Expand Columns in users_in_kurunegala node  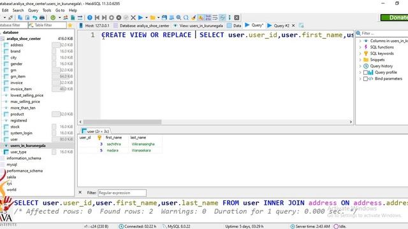point(360,41)
